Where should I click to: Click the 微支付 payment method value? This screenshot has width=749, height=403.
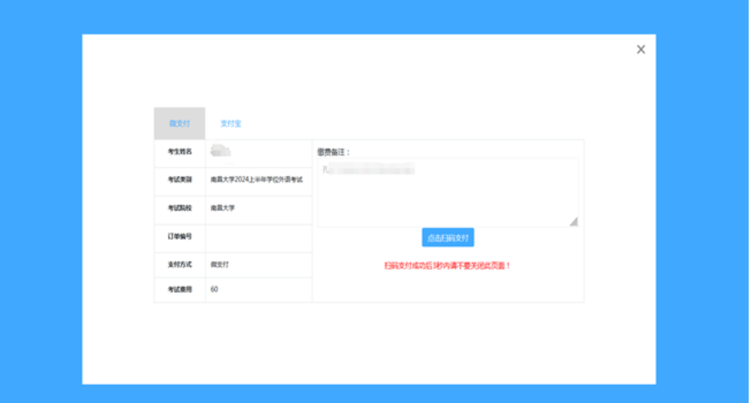(x=220, y=264)
